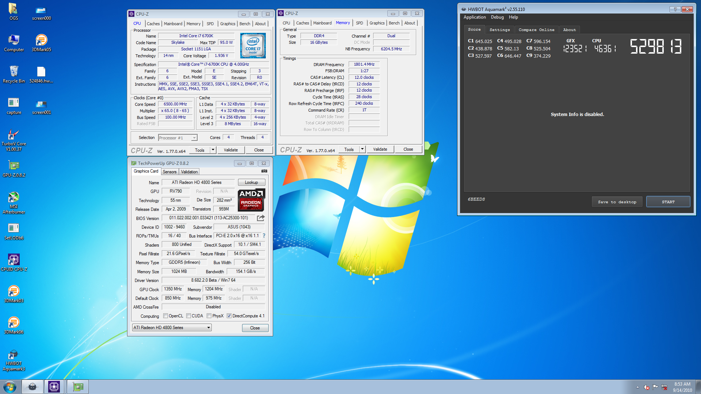Viewport: 701px width, 394px height.
Task: Switch to Validation tab in GPU-Z
Action: coord(189,172)
